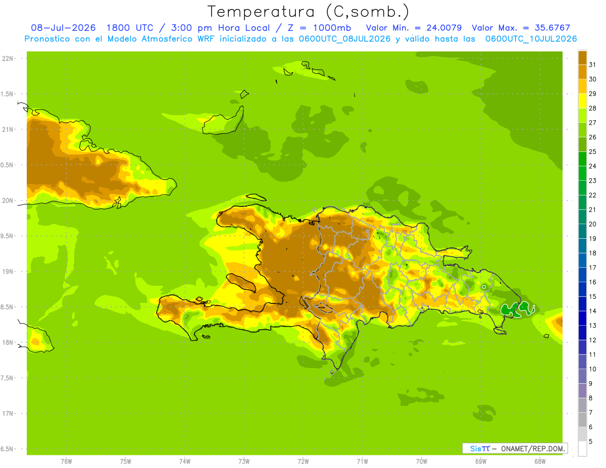
Task: Click the brown swatch above label 31
Action: click(582, 57)
